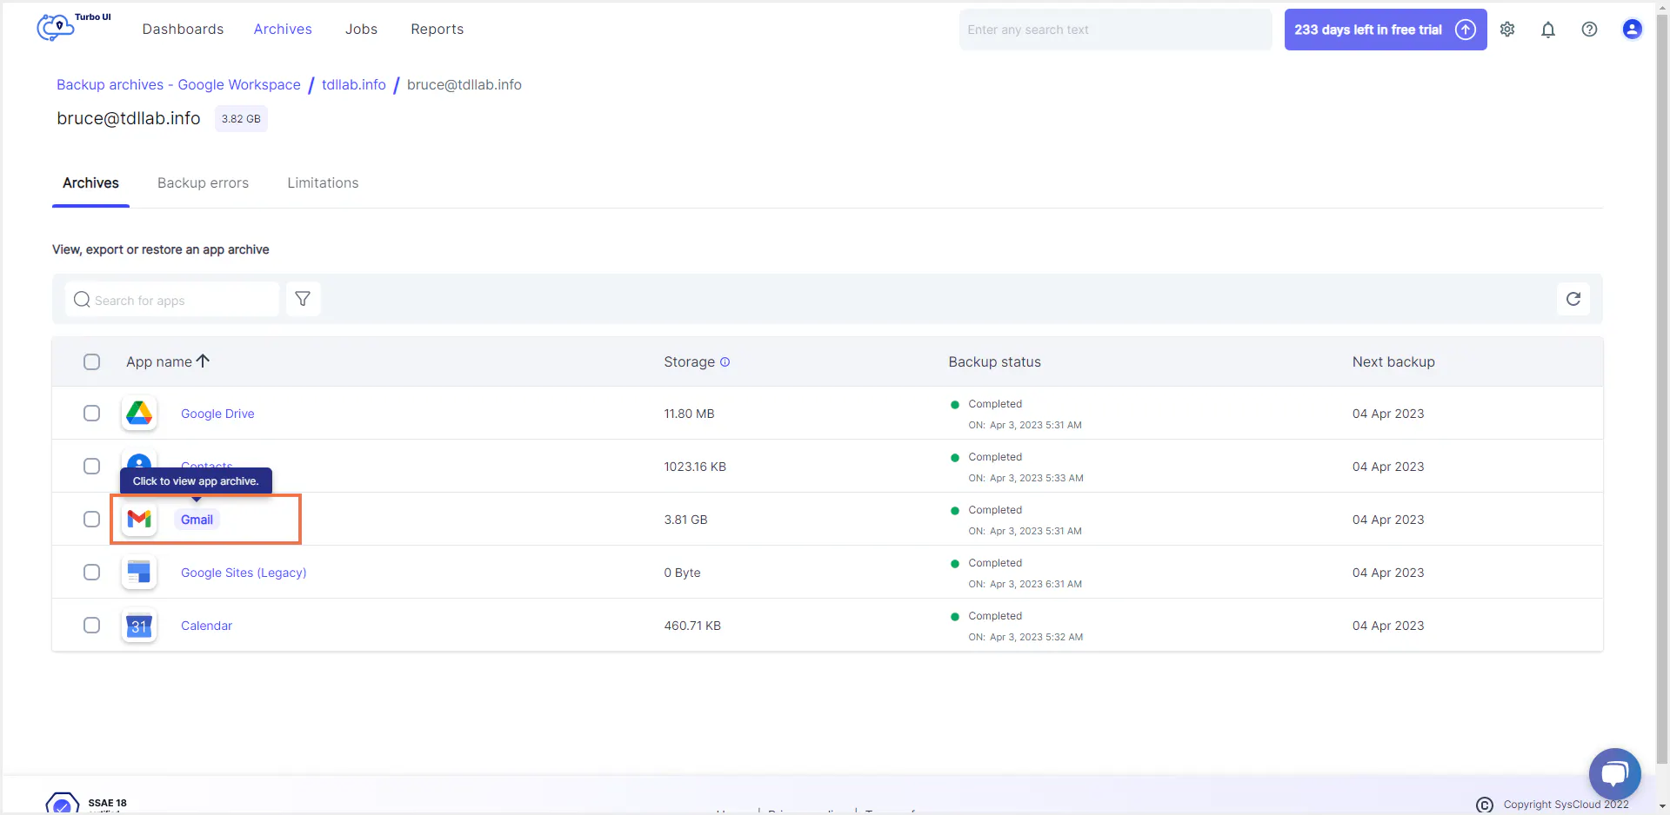1670x815 pixels.
Task: Open the user profile avatar
Action: [x=1632, y=30]
